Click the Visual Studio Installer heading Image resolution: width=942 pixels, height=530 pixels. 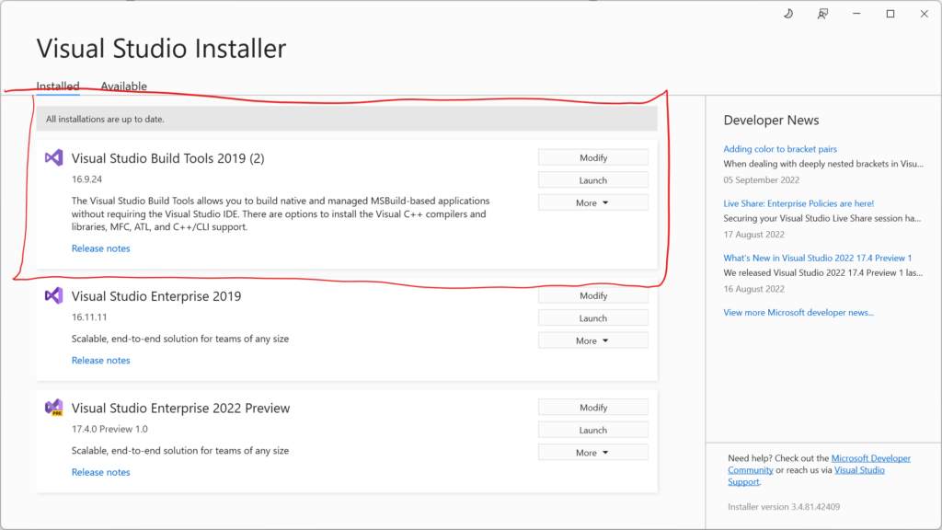click(161, 48)
